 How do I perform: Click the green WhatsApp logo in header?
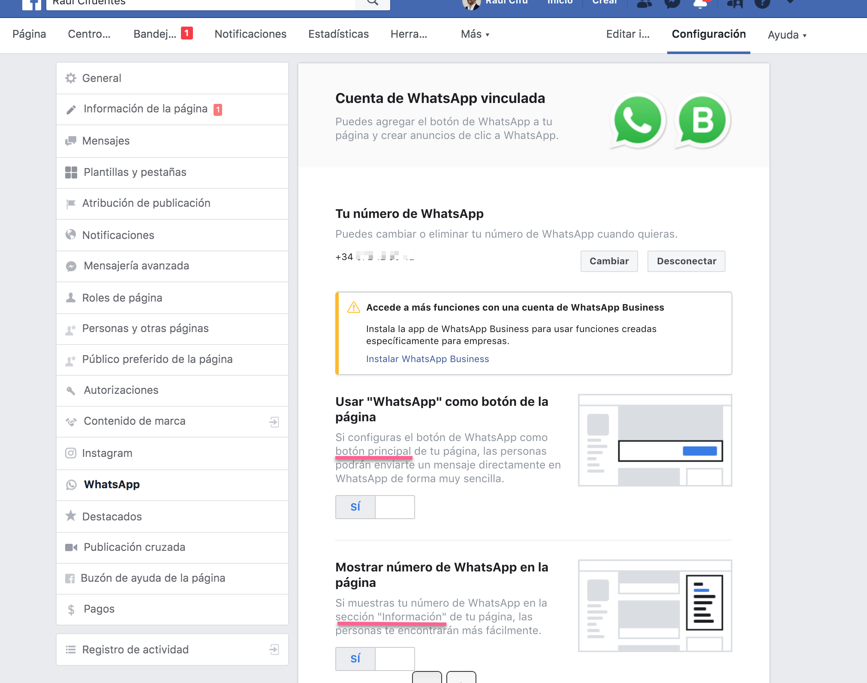(x=638, y=121)
